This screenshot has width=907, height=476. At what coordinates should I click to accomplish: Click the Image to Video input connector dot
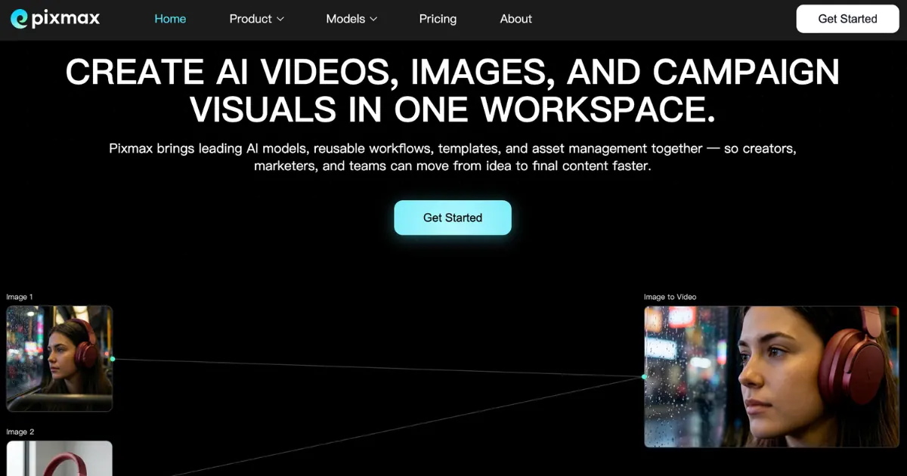(x=644, y=376)
